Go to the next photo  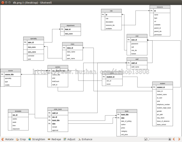(179, 139)
